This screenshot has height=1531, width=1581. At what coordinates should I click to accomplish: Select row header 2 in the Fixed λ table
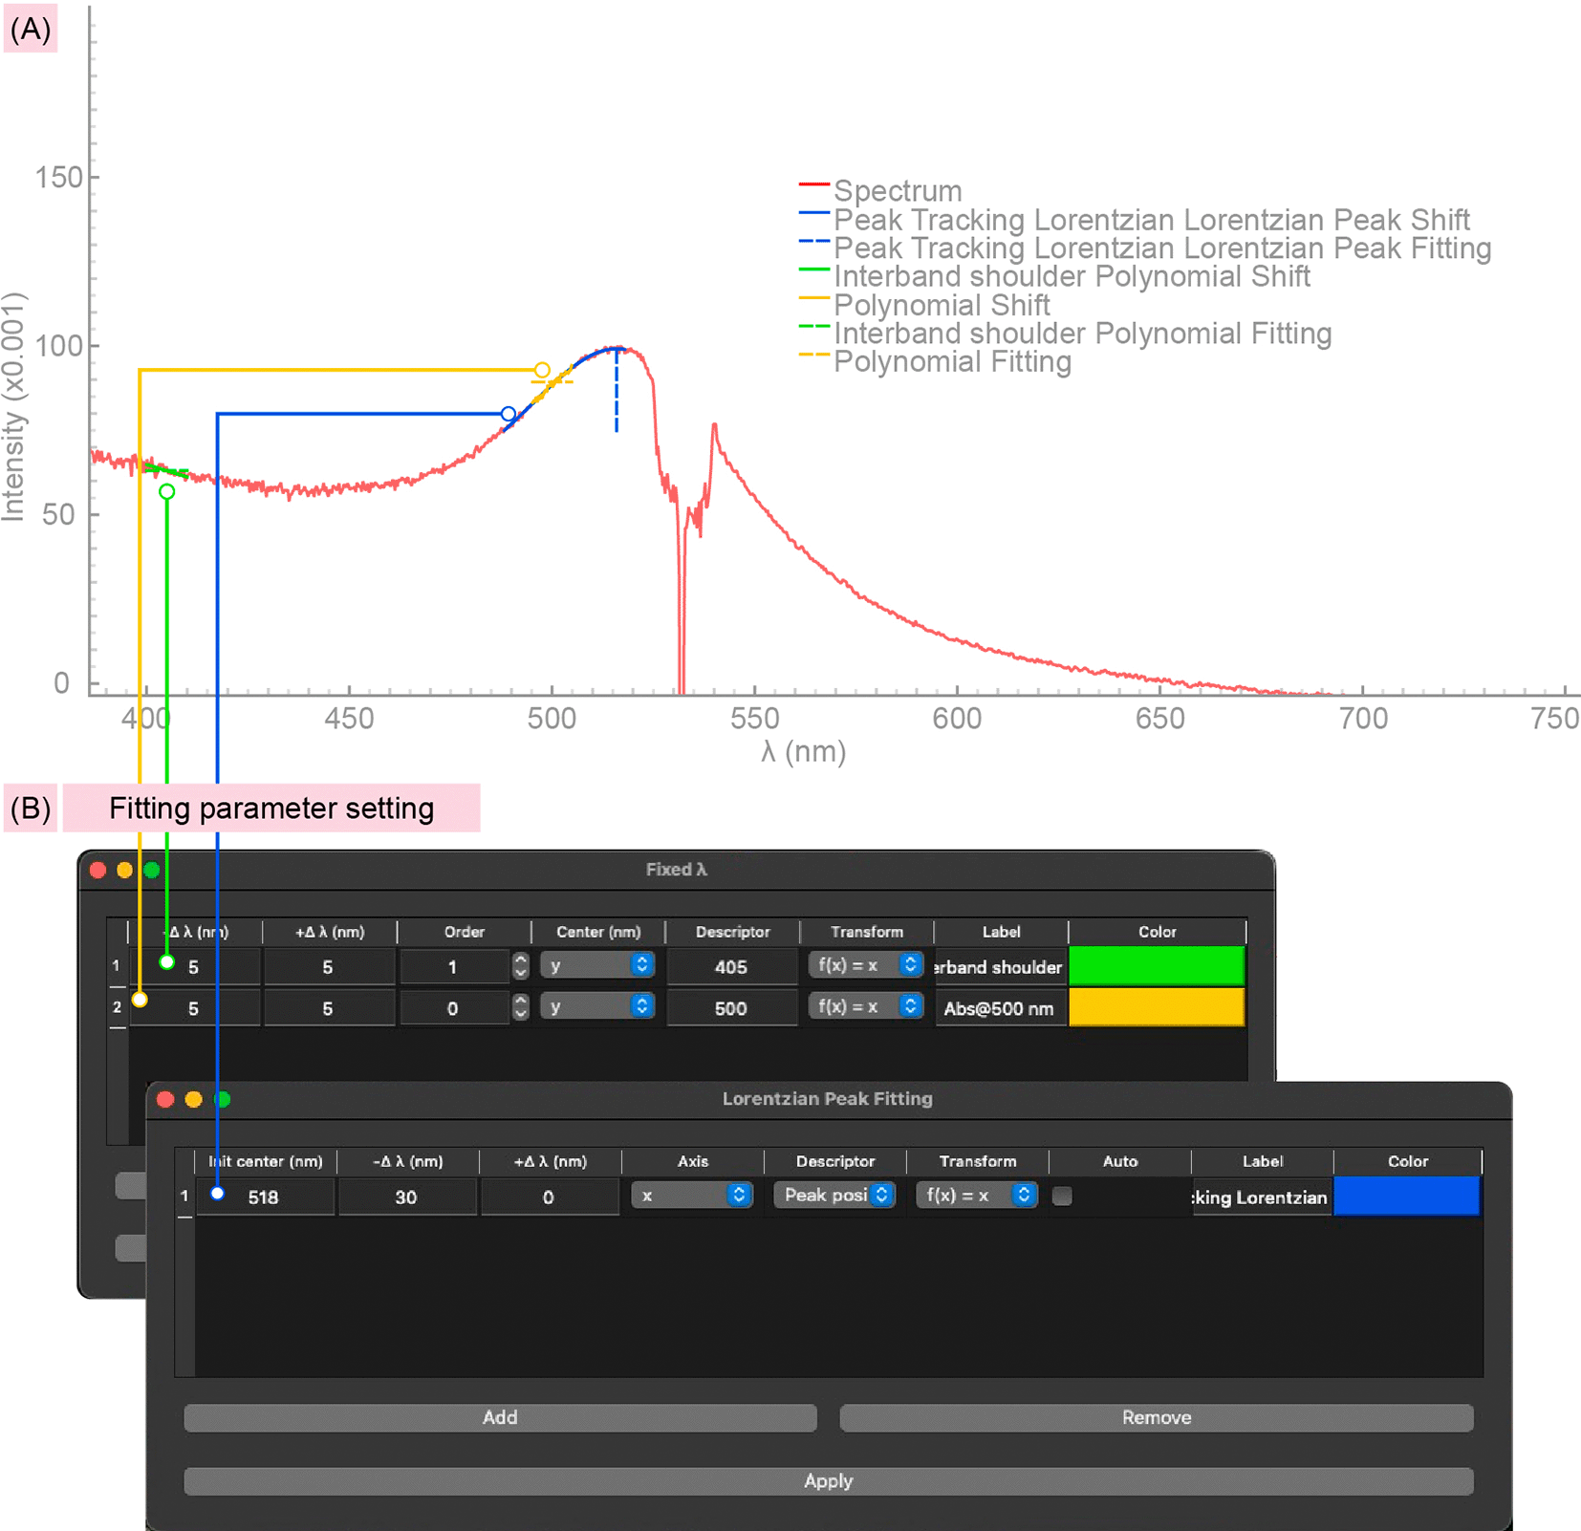117,1007
